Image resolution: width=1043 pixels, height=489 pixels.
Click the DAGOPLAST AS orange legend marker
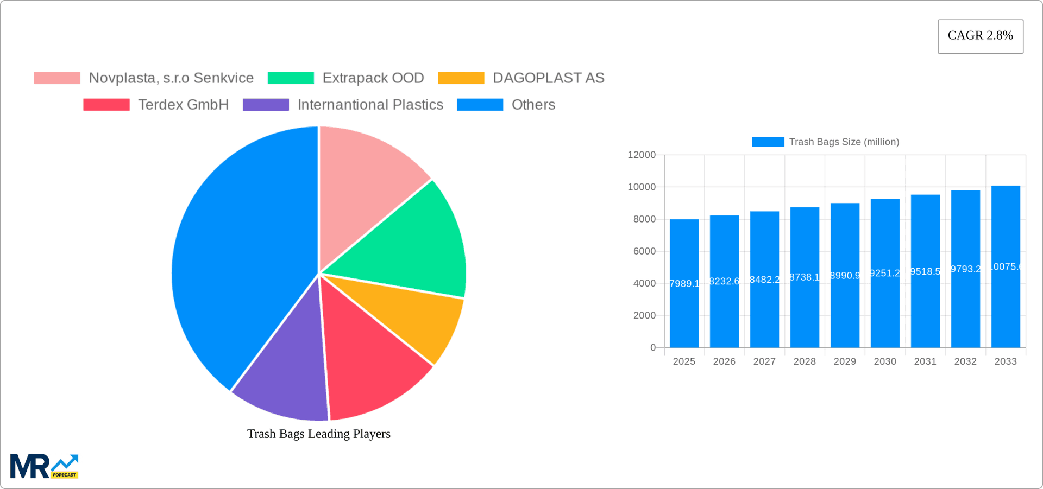[x=460, y=78]
